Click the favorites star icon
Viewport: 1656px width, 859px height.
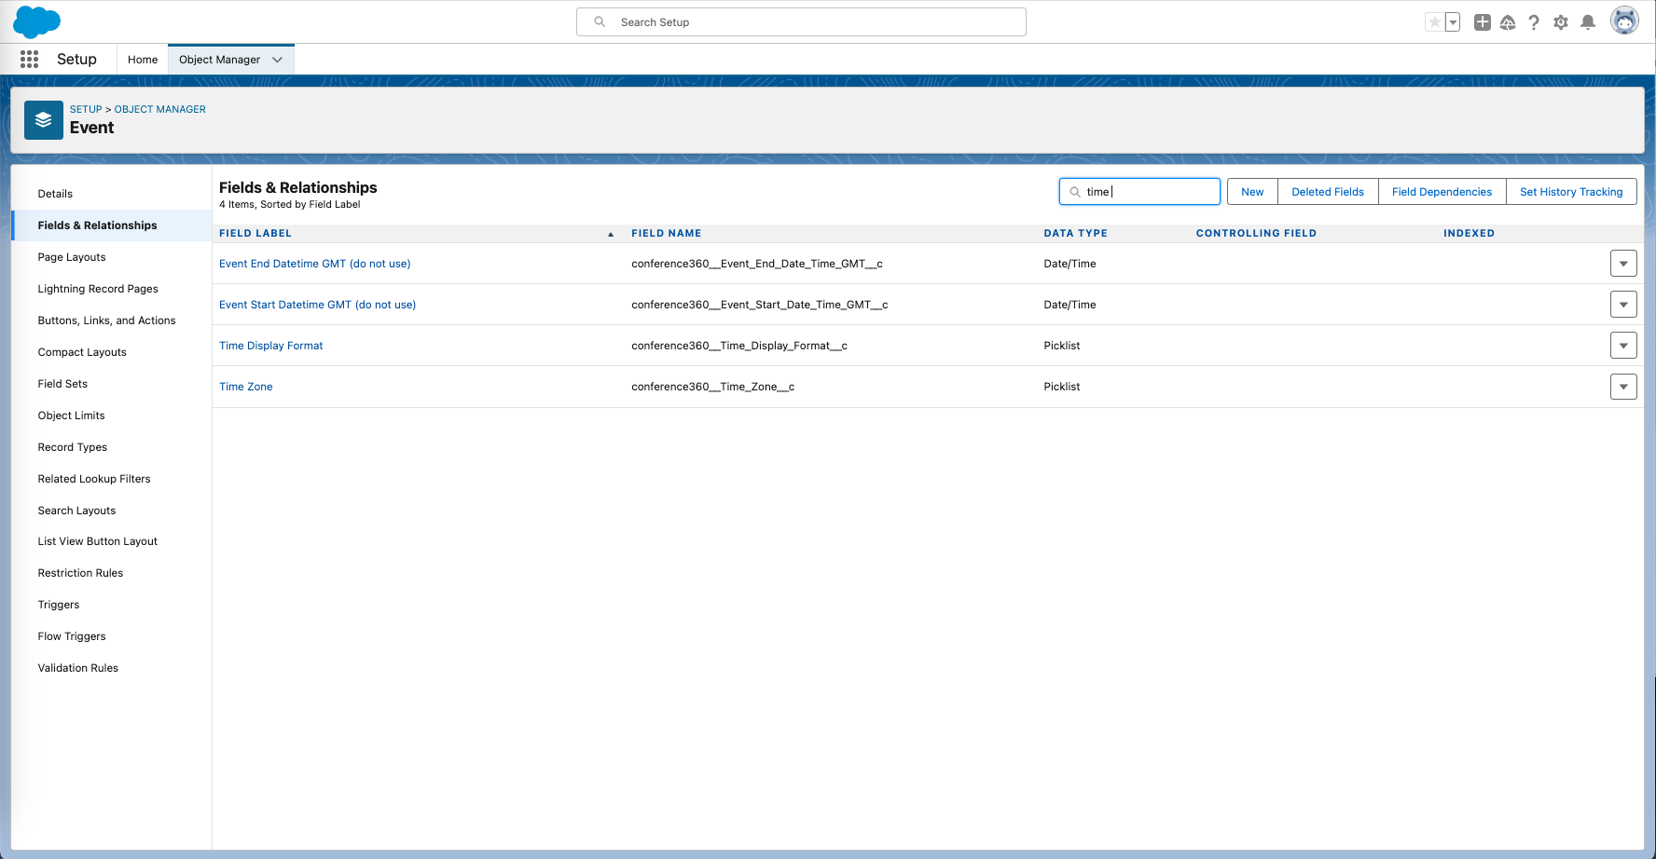pyautogui.click(x=1434, y=22)
